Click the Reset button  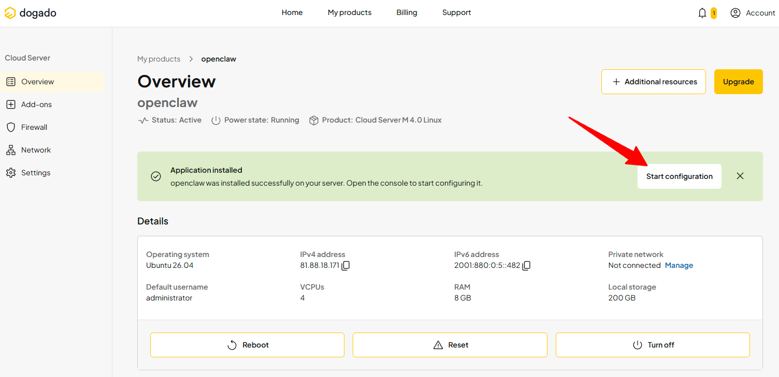(450, 345)
